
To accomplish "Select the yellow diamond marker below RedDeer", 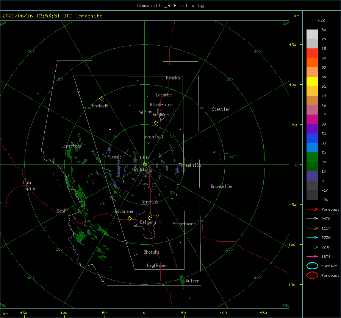I will click(x=156, y=123).
